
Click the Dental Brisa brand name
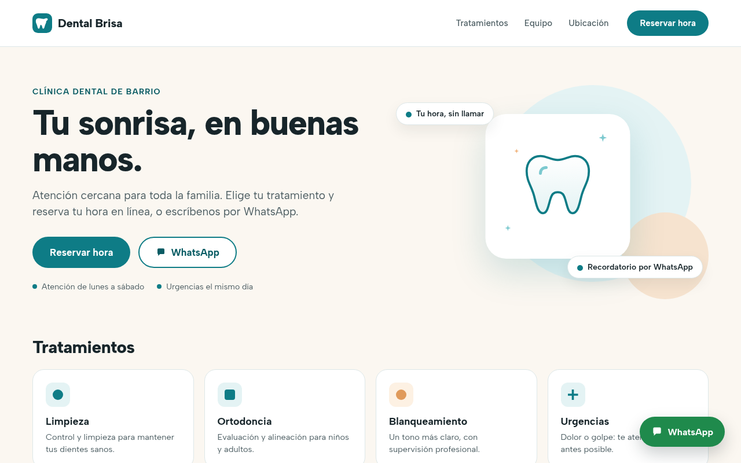pos(90,23)
